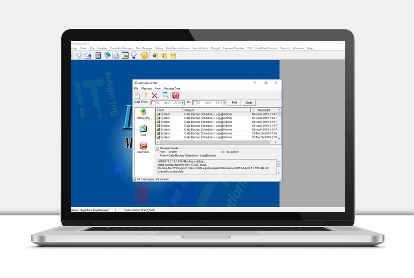
Task: Click the Find button
Action: point(234,103)
